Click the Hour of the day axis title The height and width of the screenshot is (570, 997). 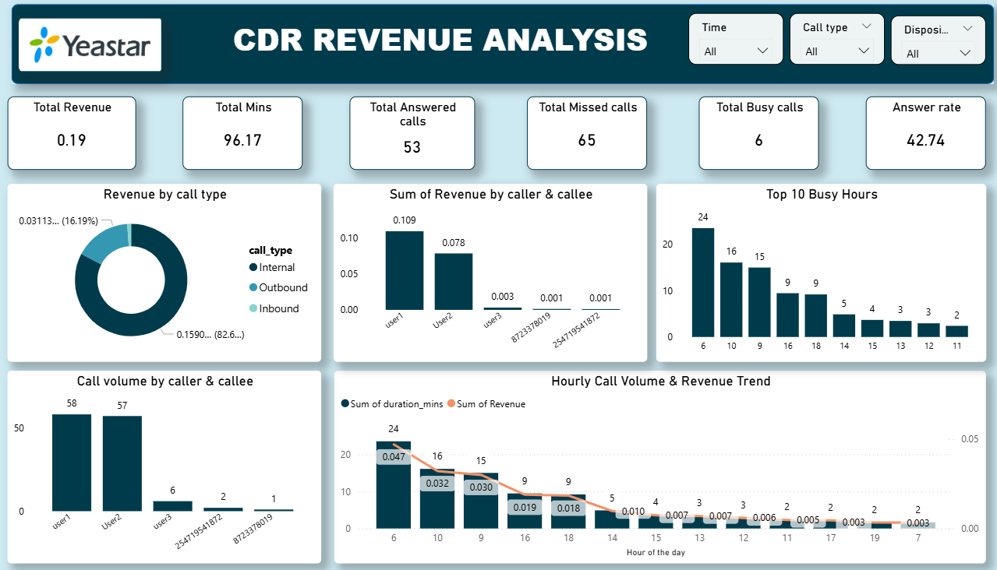[656, 553]
